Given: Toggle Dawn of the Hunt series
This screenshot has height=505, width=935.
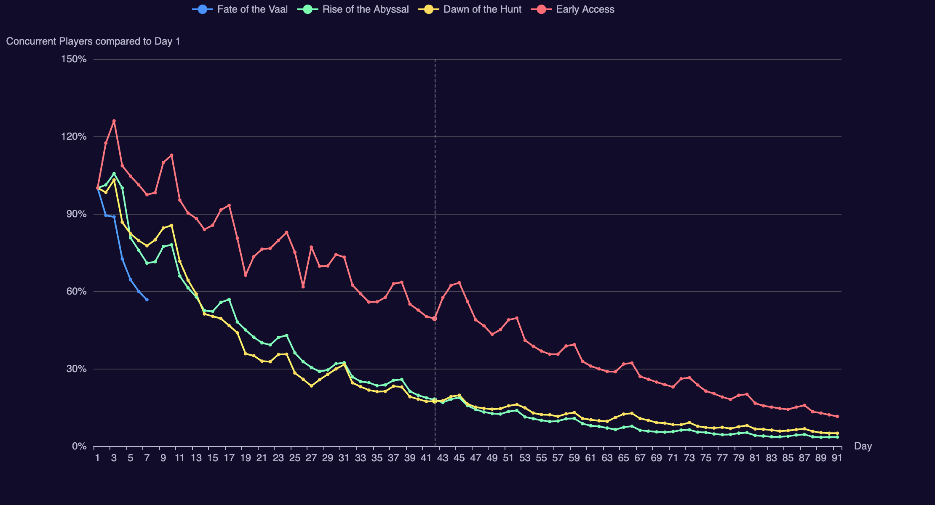Looking at the screenshot, I should [482, 9].
